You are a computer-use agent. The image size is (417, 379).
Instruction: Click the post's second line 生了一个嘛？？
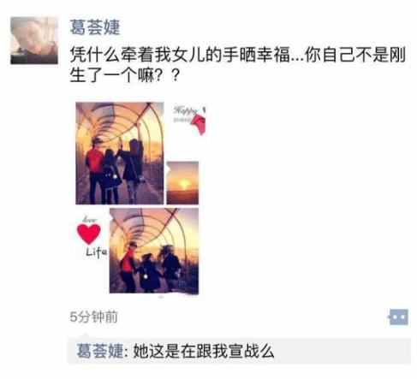coord(125,75)
